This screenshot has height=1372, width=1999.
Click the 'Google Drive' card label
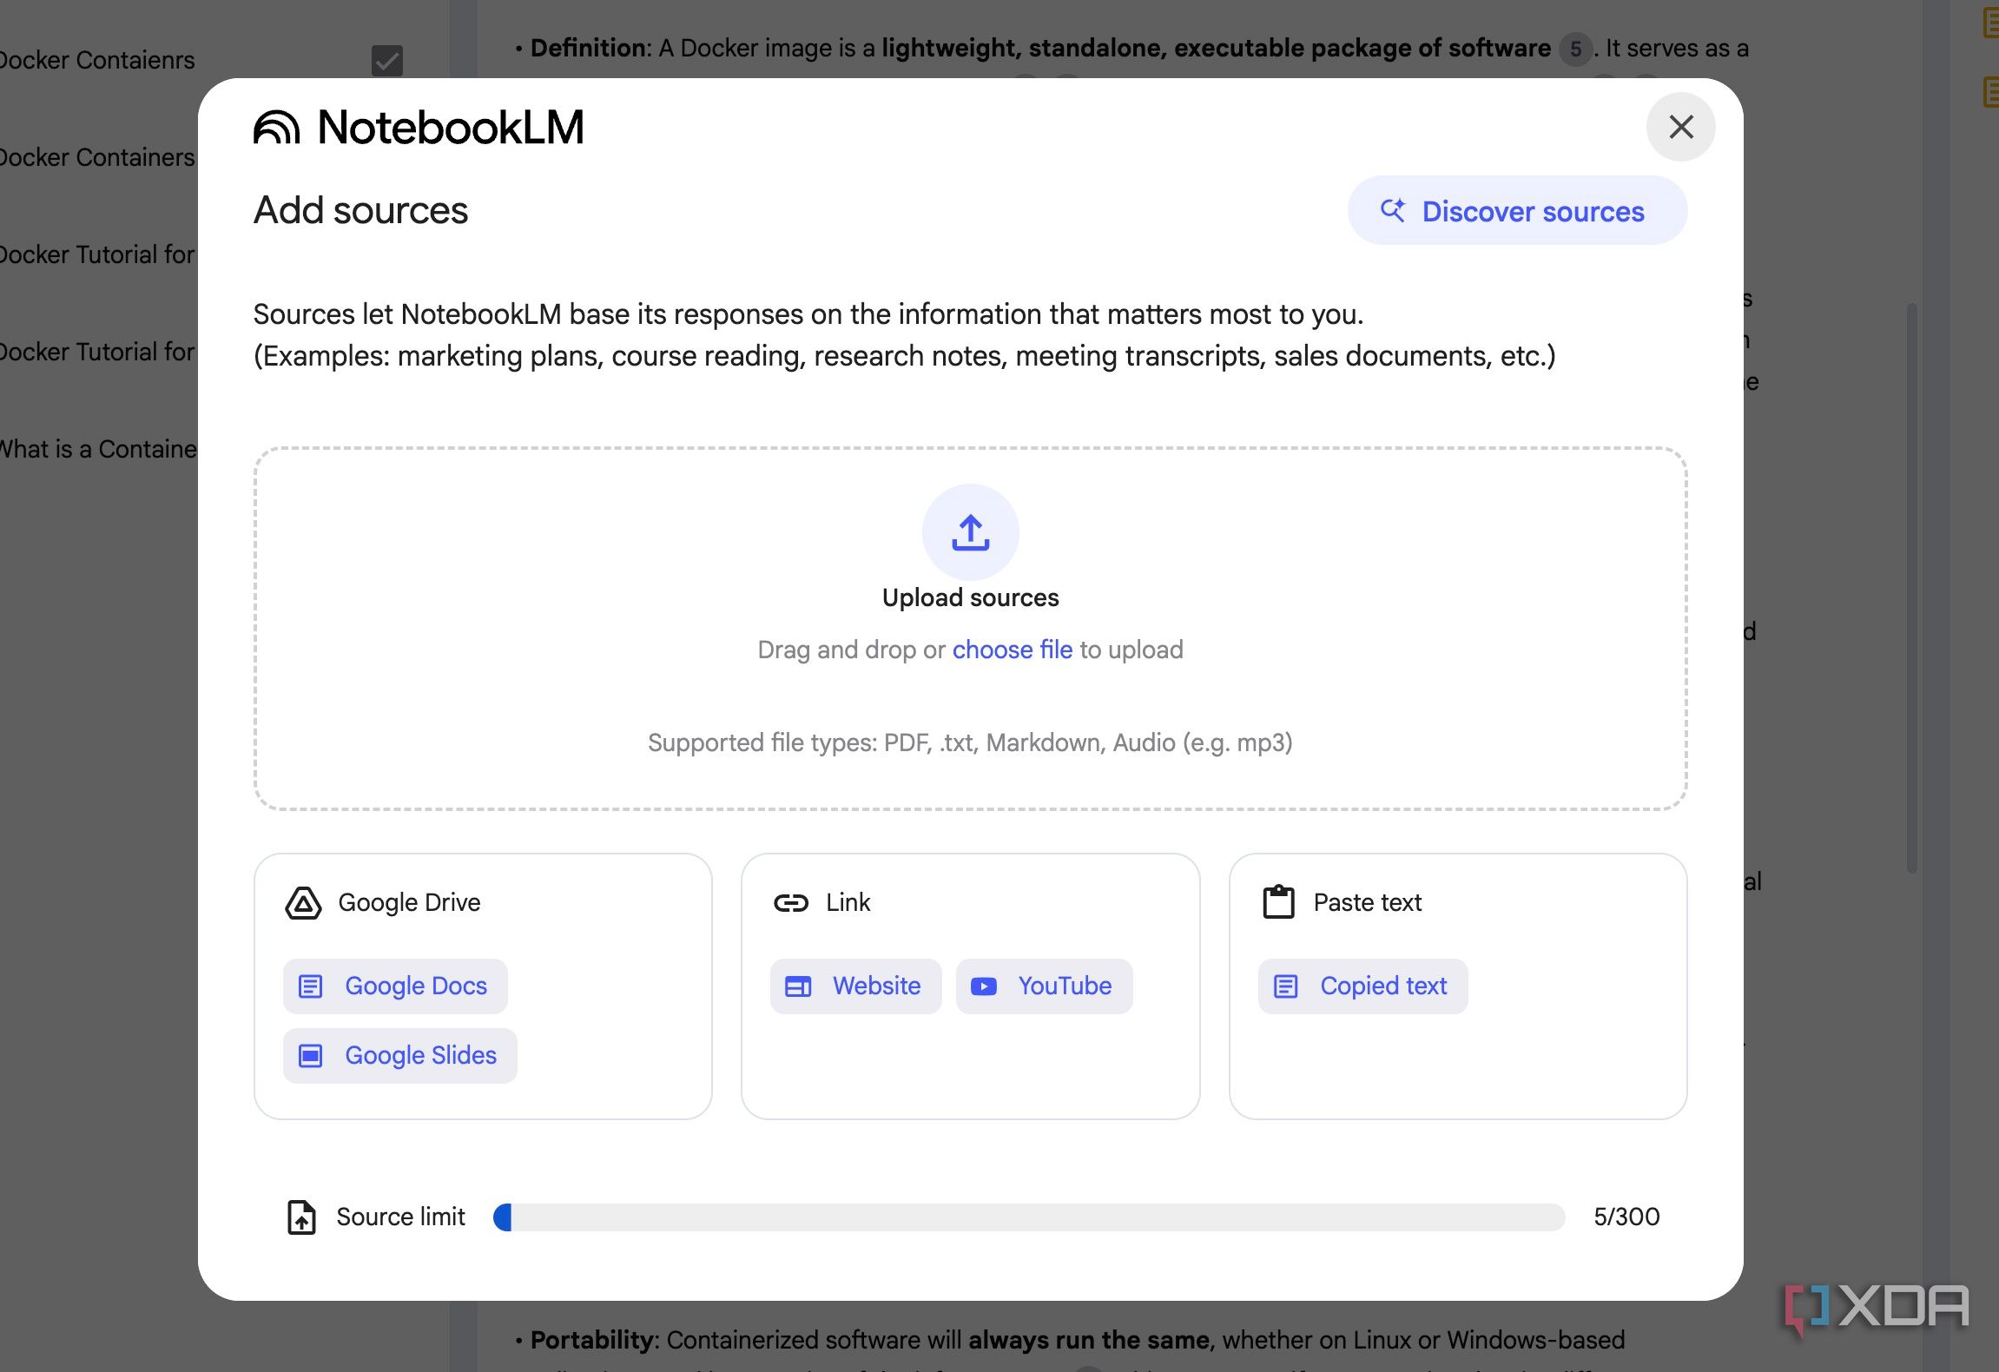coord(409,903)
